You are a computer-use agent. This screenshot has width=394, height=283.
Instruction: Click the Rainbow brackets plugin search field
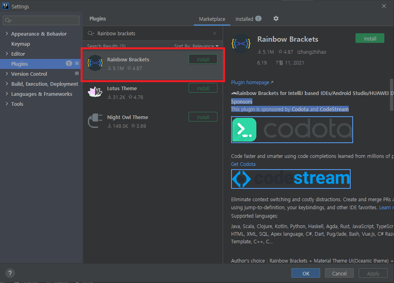pyautogui.click(x=153, y=33)
